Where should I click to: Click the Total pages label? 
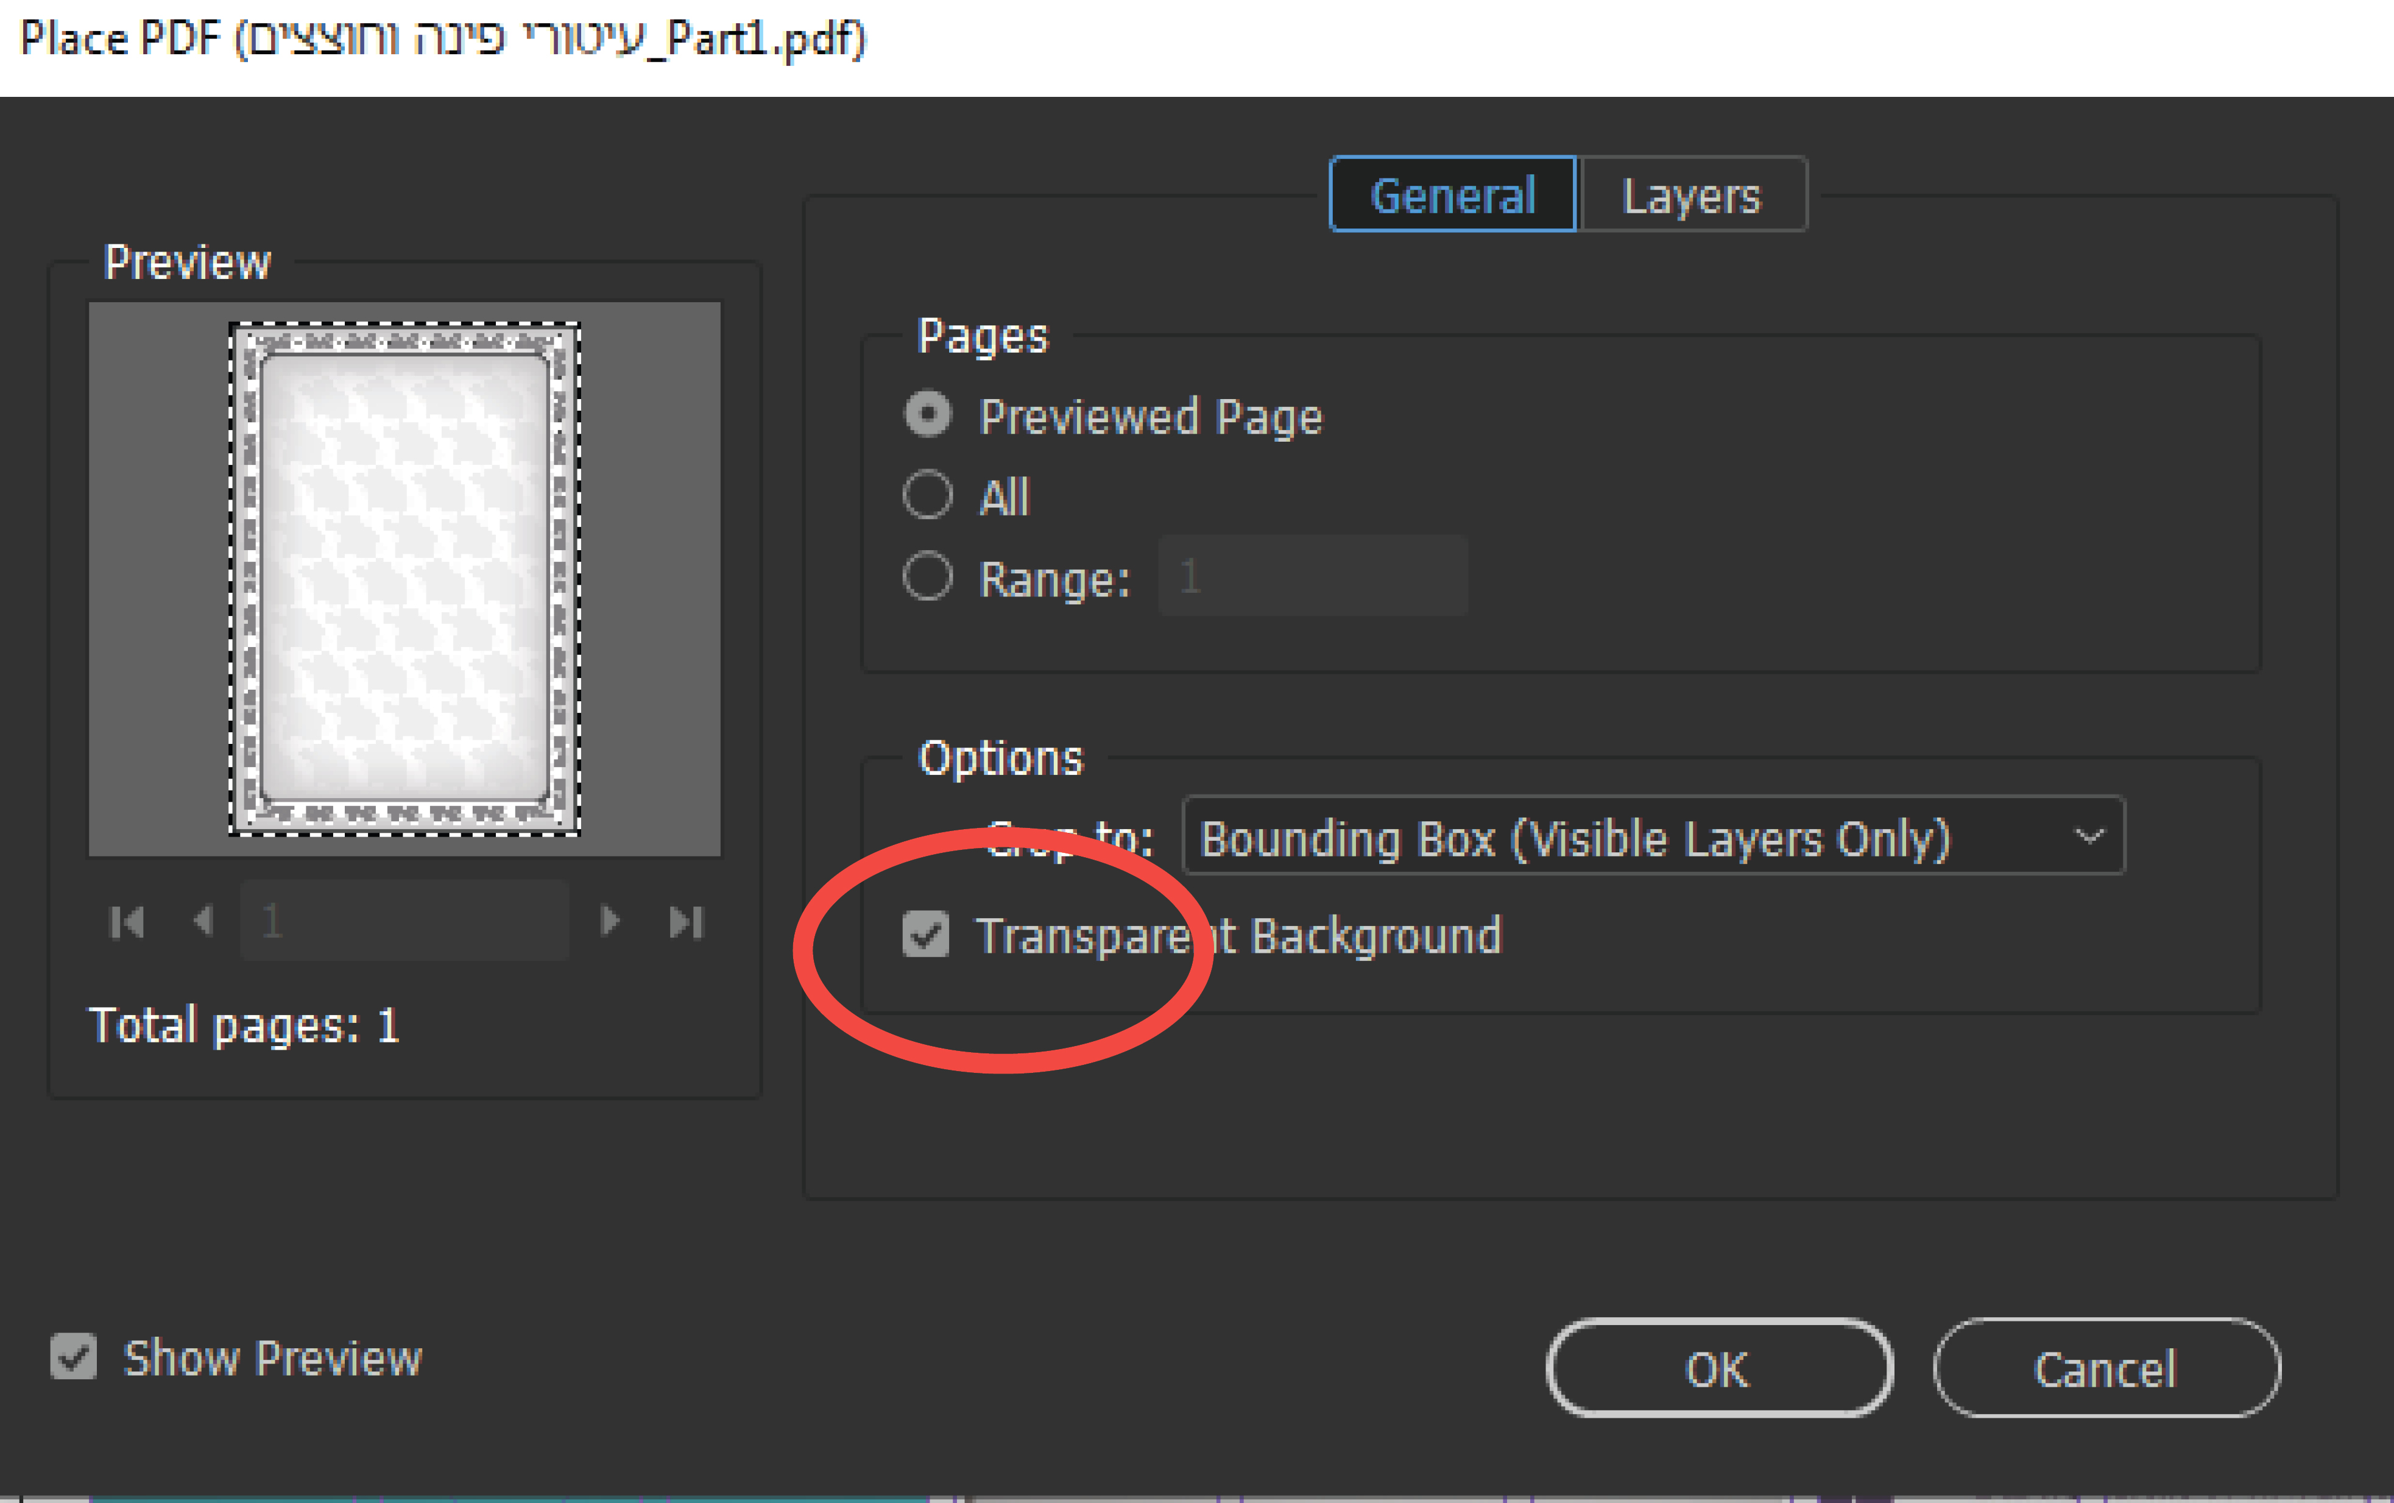tap(244, 1026)
